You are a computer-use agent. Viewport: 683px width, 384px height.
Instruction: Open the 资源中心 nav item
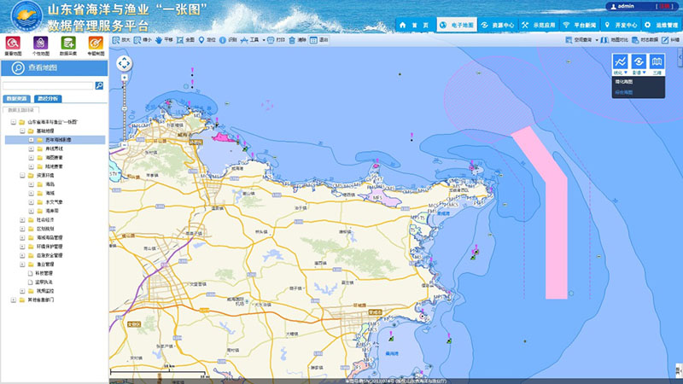[x=498, y=26]
